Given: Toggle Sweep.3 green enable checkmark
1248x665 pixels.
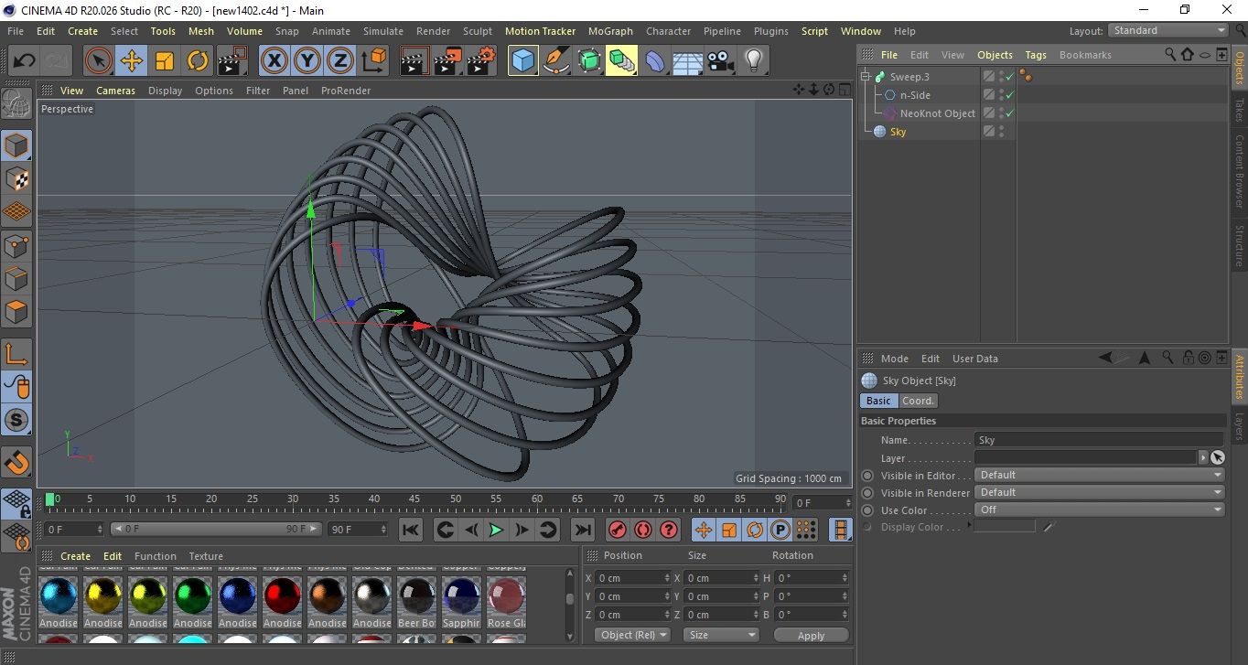Looking at the screenshot, I should 1010,77.
